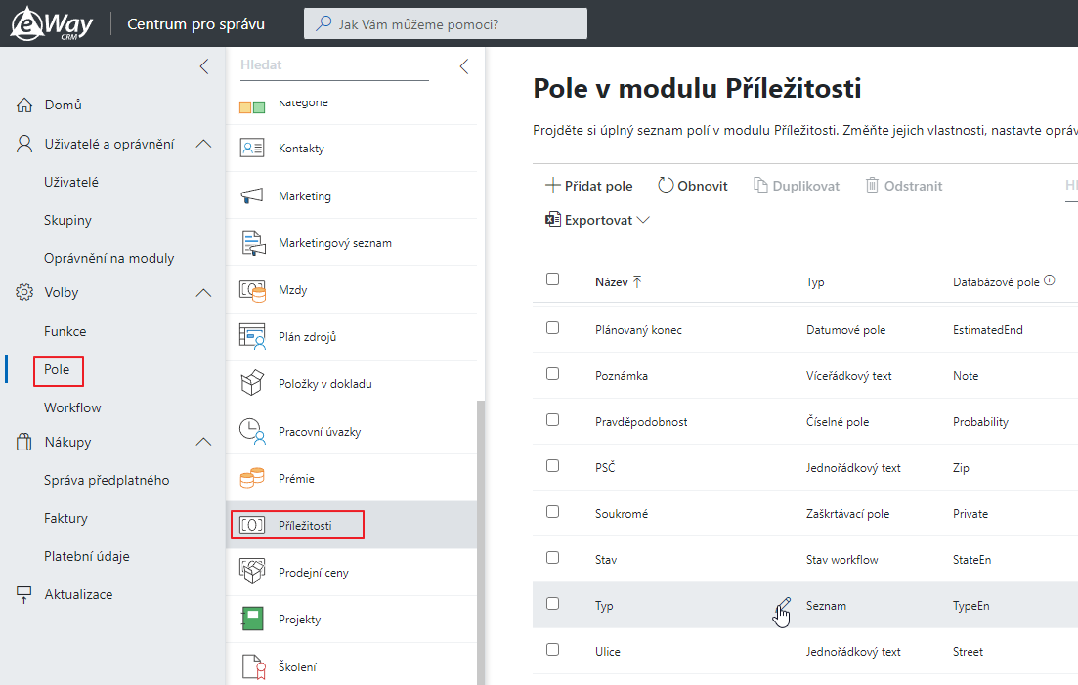The image size is (1078, 685).
Task: Click the Domů home icon
Action: click(x=24, y=106)
